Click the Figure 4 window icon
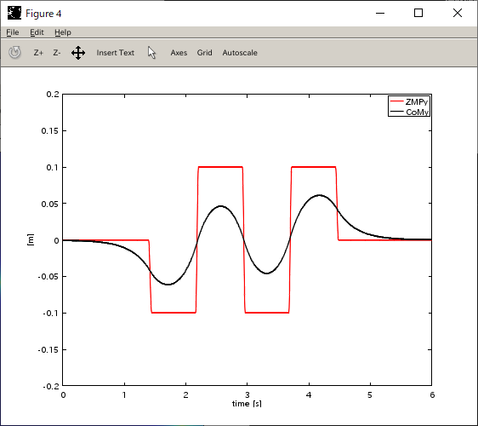Viewport: 478px width, 426px height. pos(14,13)
